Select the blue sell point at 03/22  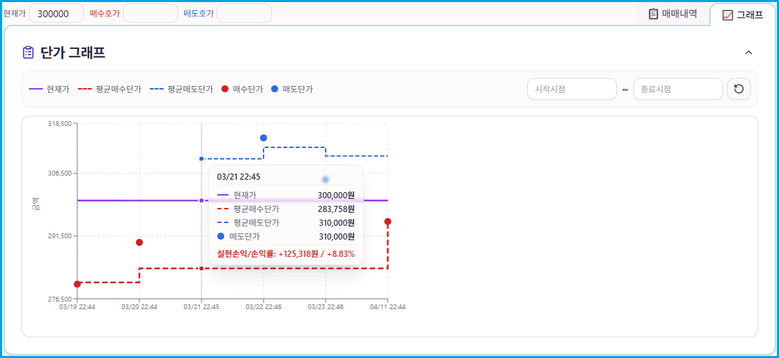(x=264, y=138)
